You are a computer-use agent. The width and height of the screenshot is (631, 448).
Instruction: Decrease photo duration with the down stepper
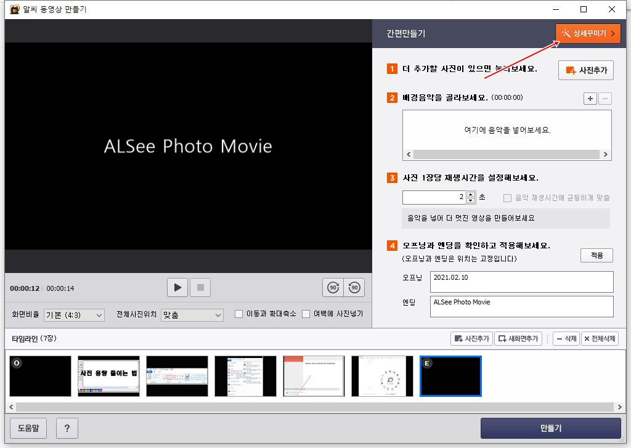(x=470, y=200)
